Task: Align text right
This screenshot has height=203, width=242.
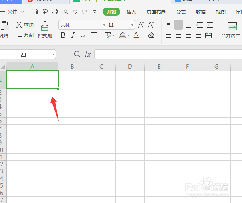Action: click(x=188, y=35)
